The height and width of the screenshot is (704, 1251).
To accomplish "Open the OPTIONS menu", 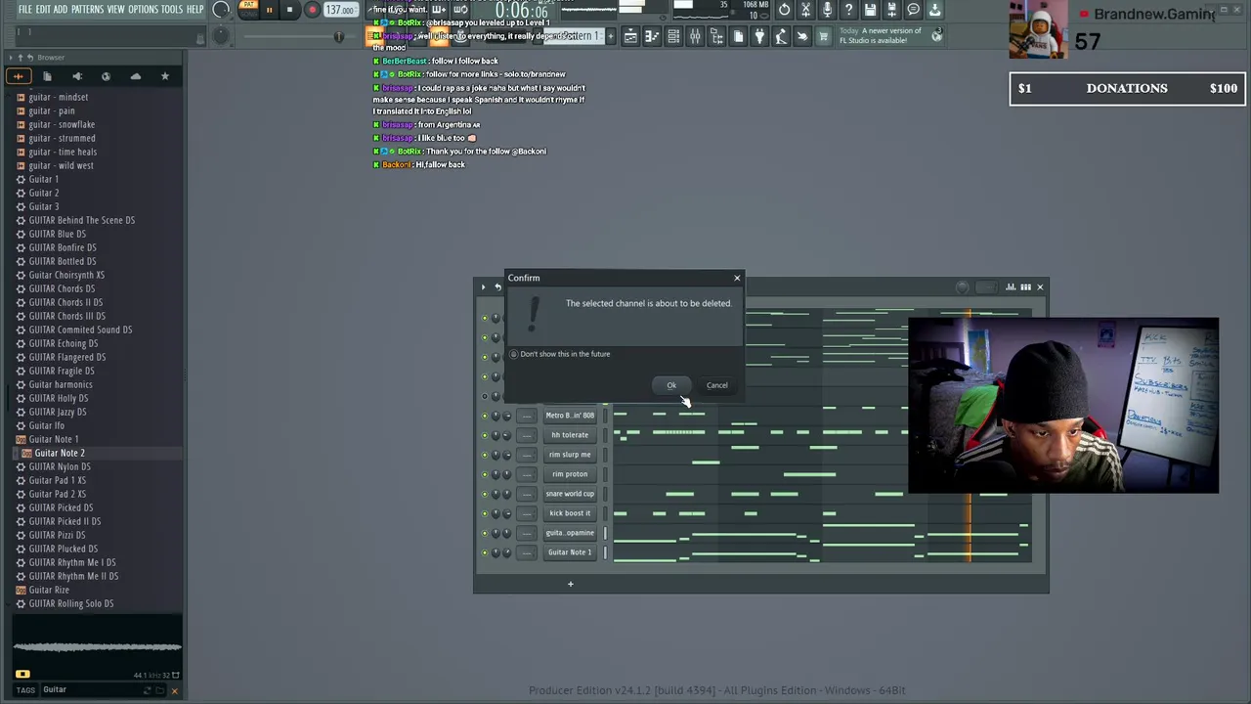I will pyautogui.click(x=143, y=10).
